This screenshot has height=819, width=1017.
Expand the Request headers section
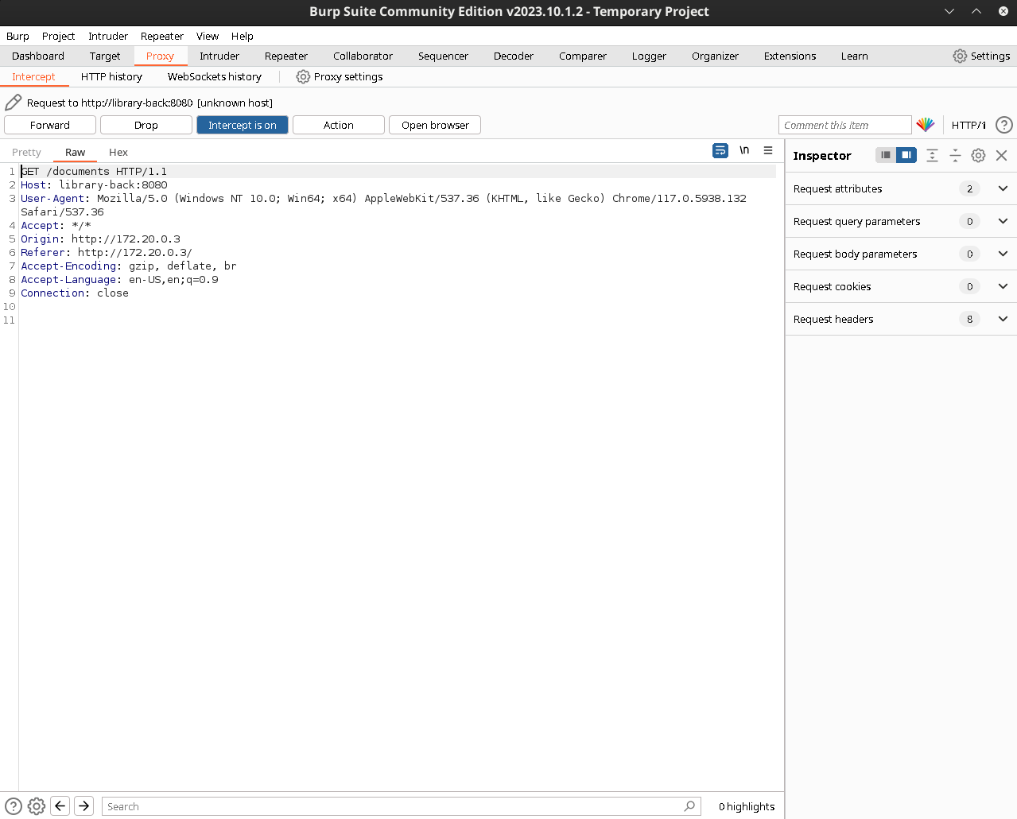click(x=1002, y=319)
